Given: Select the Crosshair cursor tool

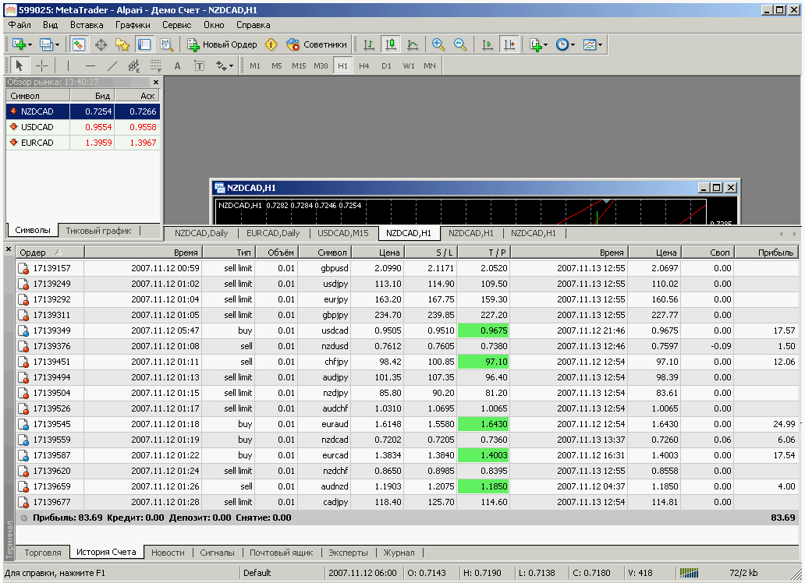Looking at the screenshot, I should tap(42, 65).
